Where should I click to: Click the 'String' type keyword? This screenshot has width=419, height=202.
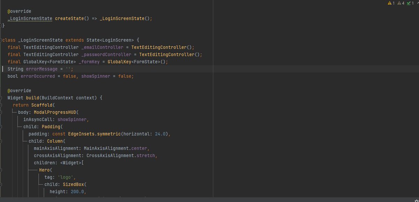click(15, 69)
